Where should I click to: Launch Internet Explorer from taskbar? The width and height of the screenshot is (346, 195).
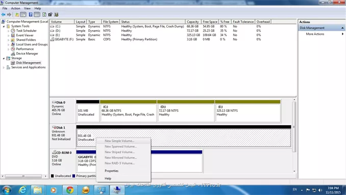22,190
